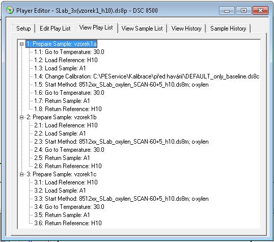Select step 1.3: Load Sample: A1
Screen dimensions: 274x242
[60, 68]
